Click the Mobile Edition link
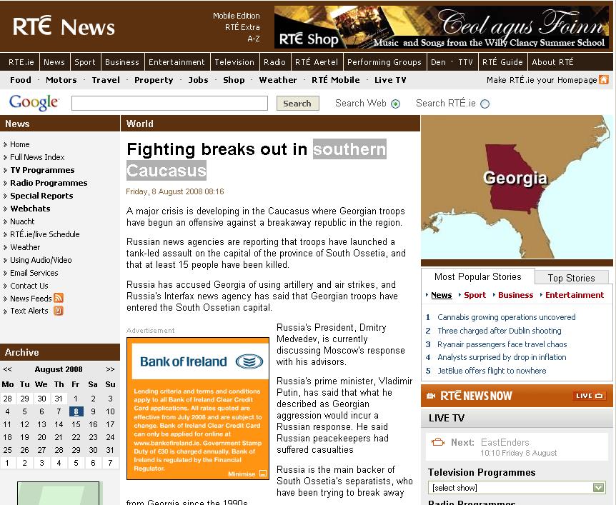616x505 pixels. 236,16
